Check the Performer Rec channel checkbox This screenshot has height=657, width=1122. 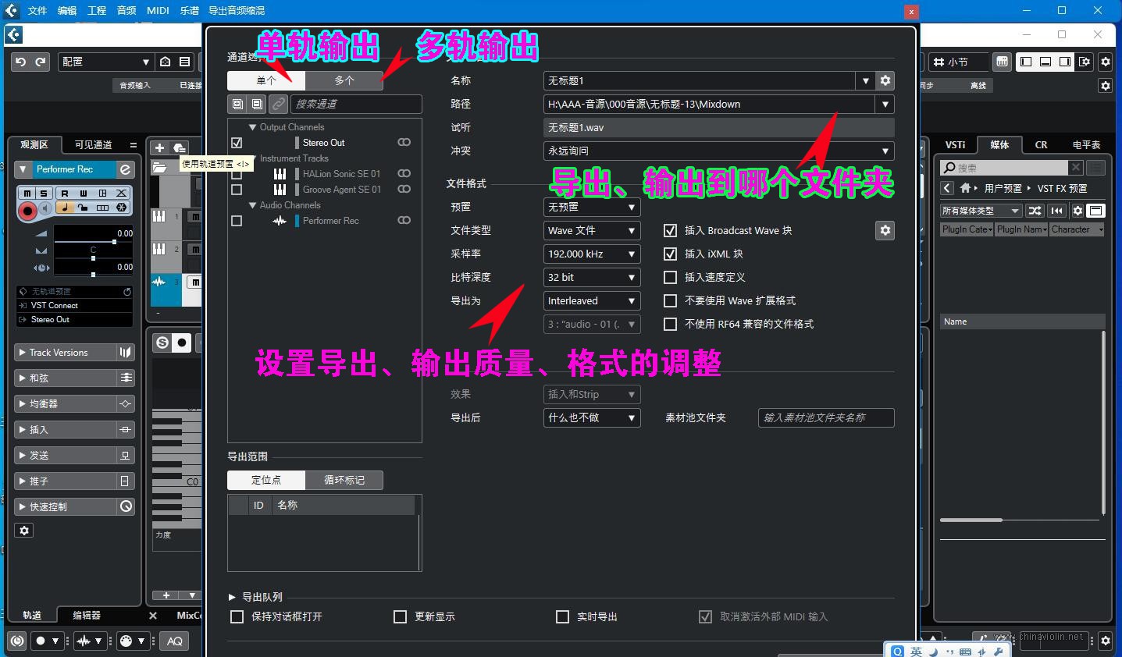coord(237,221)
